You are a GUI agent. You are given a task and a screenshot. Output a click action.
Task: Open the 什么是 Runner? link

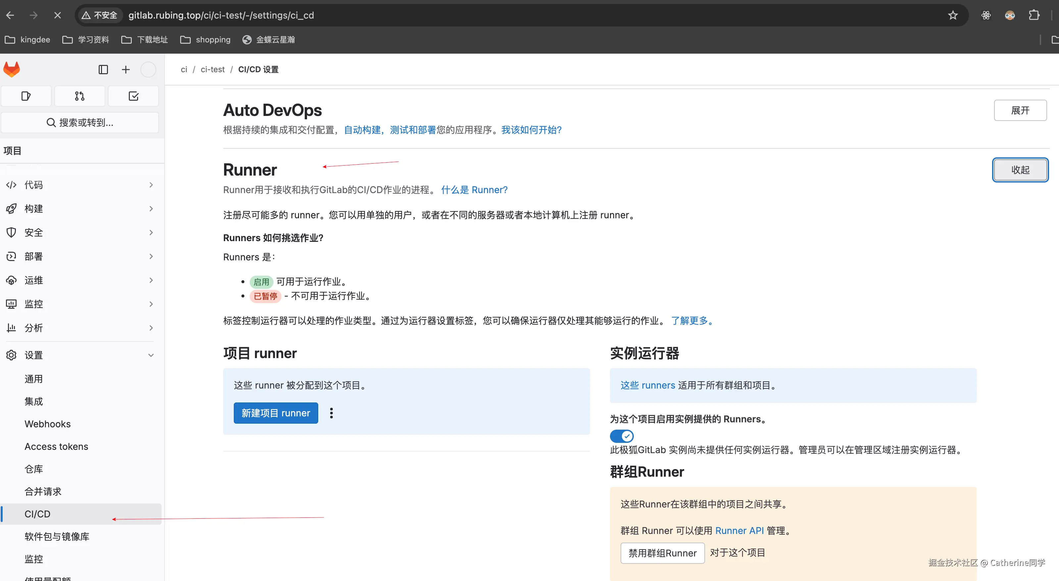click(474, 190)
